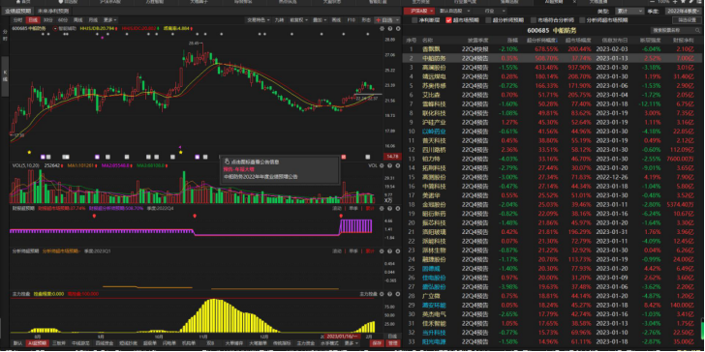Click the 保存 button below the chart
Screen dimensions: 705x352
point(377,343)
